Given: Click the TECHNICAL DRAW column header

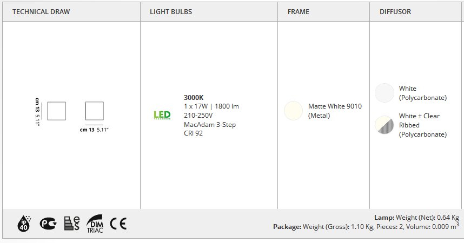Looking at the screenshot, I should tap(41, 12).
